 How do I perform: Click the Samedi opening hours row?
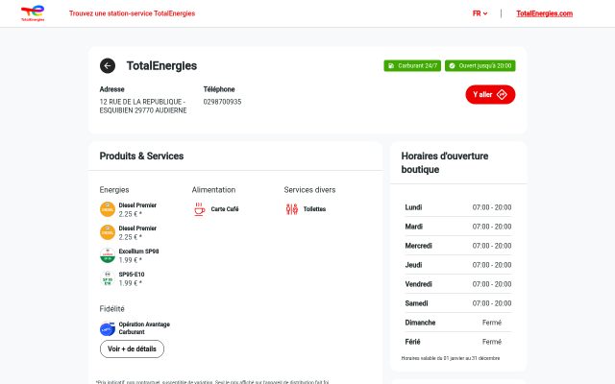click(x=458, y=303)
